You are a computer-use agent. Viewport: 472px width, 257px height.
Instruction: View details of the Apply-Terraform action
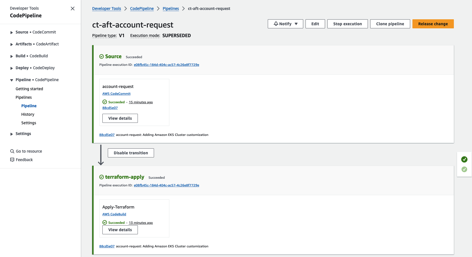120,230
